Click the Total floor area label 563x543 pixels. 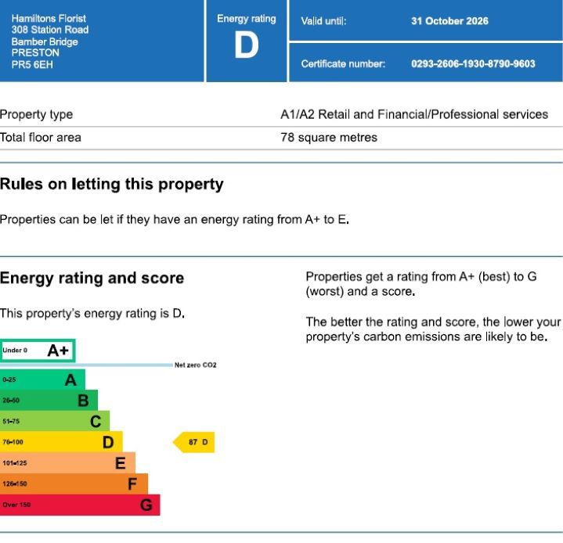point(41,138)
